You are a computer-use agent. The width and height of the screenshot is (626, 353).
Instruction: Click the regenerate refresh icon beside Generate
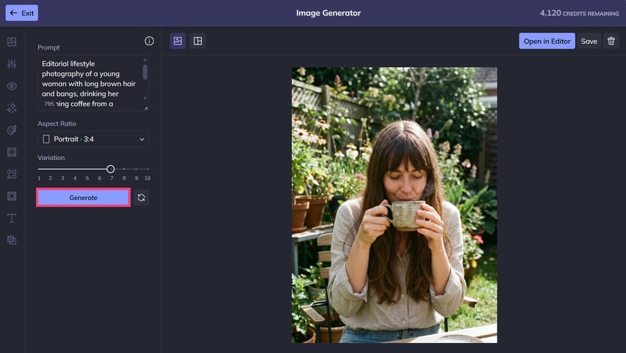141,197
